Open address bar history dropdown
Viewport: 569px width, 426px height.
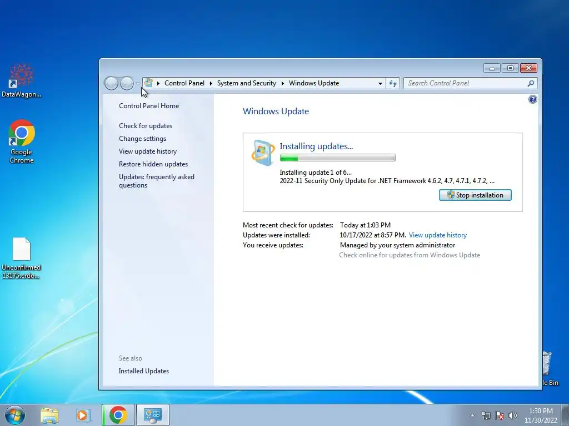(x=380, y=83)
